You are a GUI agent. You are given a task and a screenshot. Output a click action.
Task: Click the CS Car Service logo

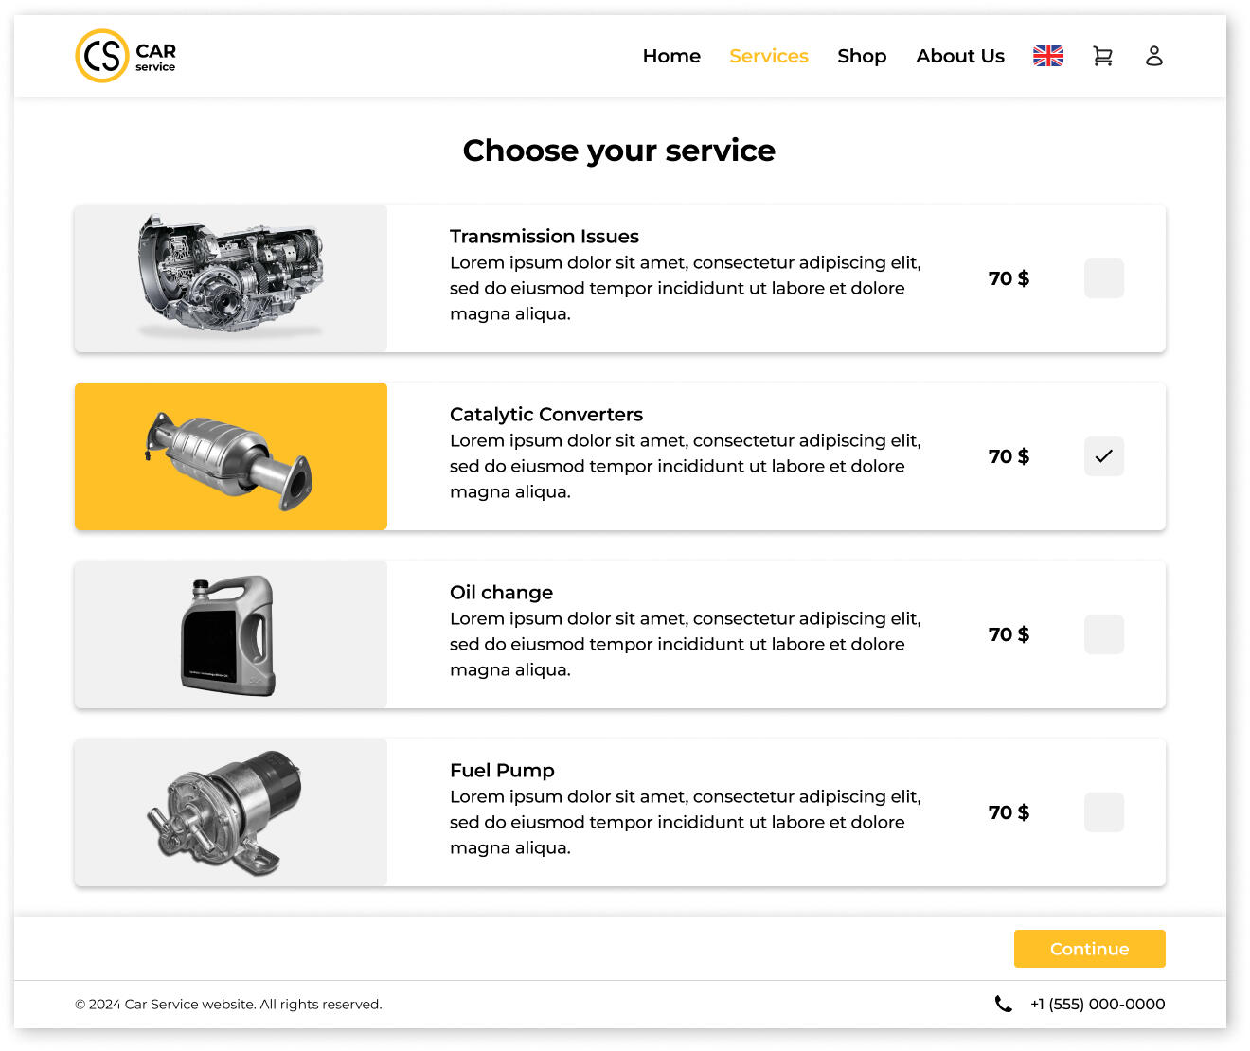coord(126,56)
